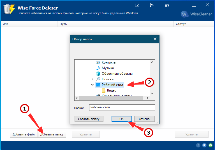Click the far-right Удалить button
The width and height of the screenshot is (215, 150).
tap(191, 134)
